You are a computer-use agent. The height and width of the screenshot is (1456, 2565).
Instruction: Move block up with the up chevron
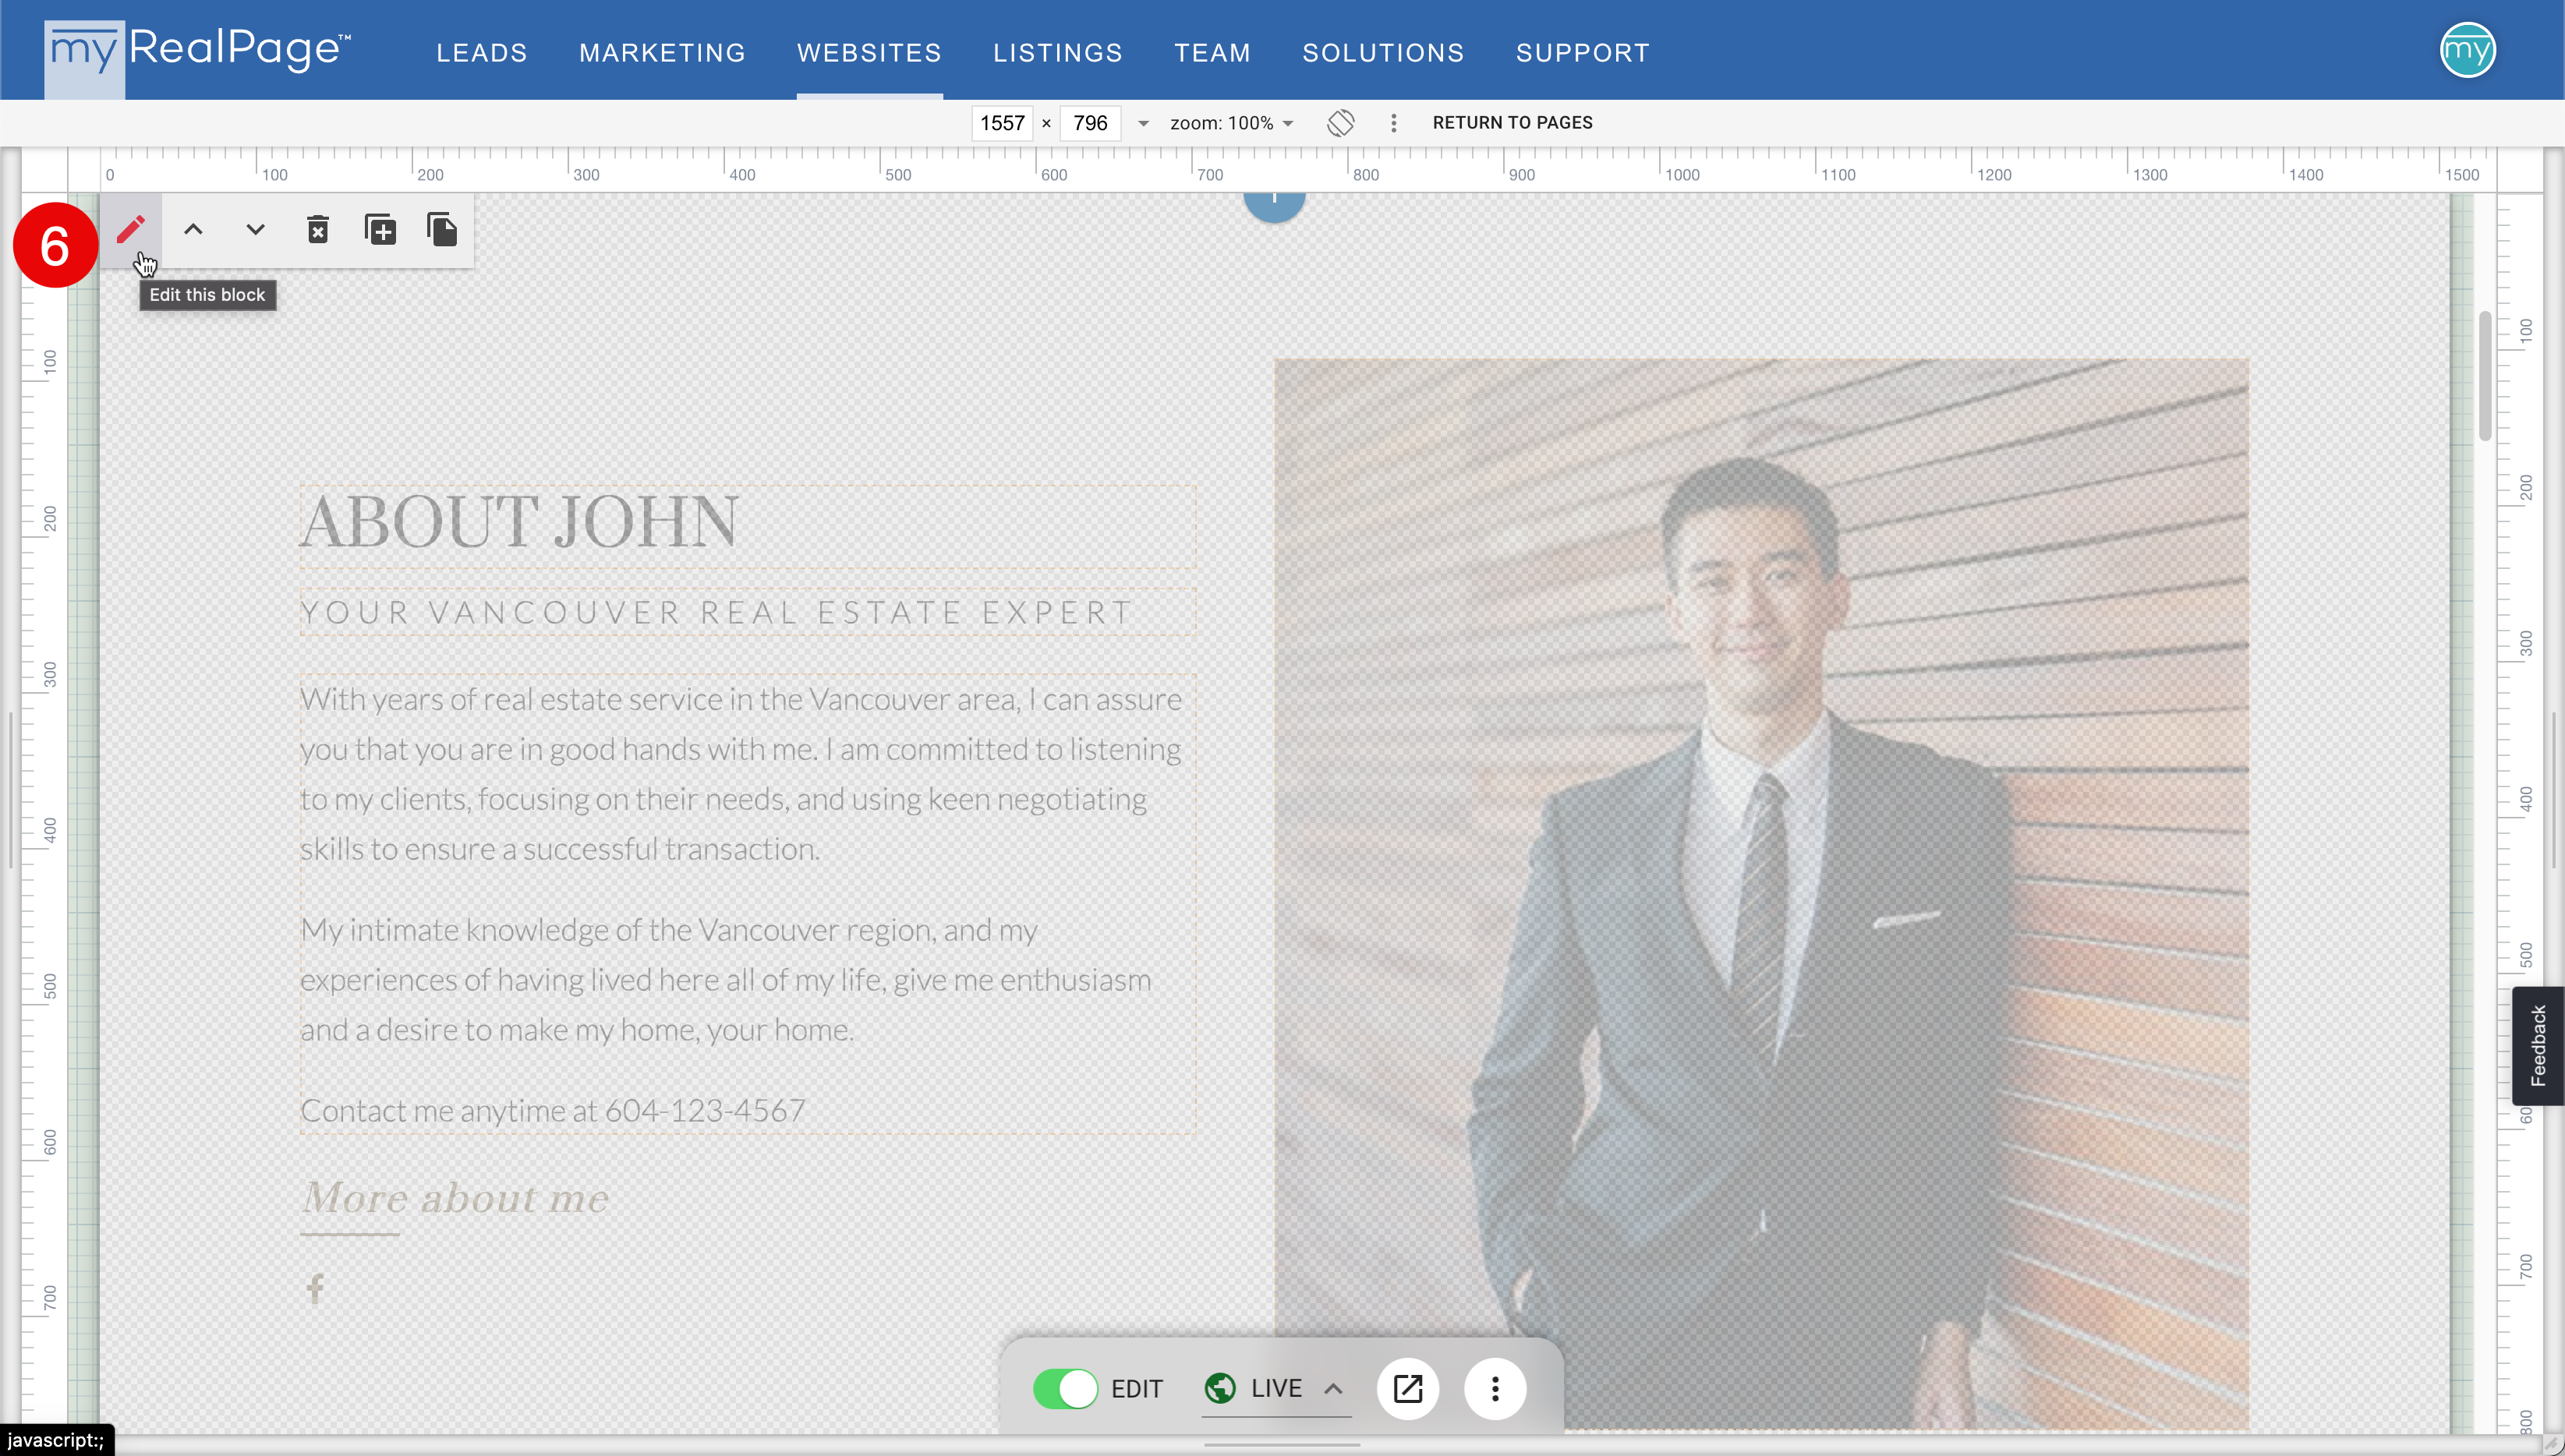(x=193, y=230)
